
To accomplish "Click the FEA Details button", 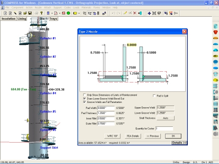I will pyautogui.click(x=133, y=136).
